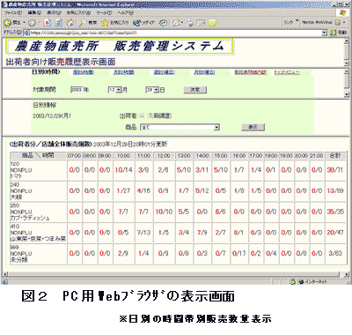This screenshot has height=335, width=352.
Task: Open the ツール(T) menu
Action: (104, 12)
